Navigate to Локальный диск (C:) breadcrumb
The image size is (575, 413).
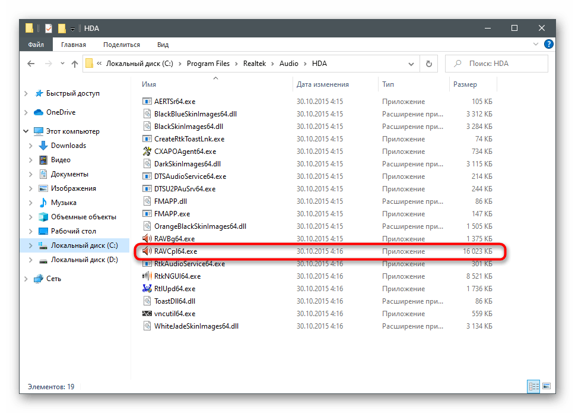(x=139, y=64)
